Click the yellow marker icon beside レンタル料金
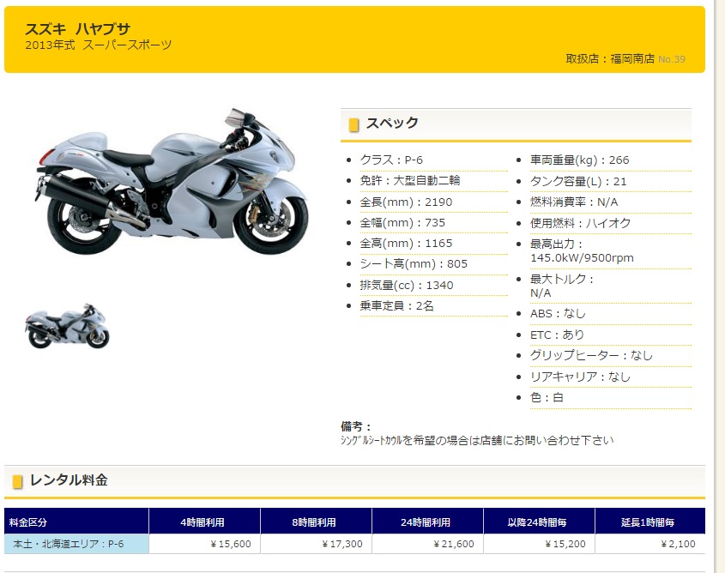Screen dimensions: 725x573 coord(17,482)
